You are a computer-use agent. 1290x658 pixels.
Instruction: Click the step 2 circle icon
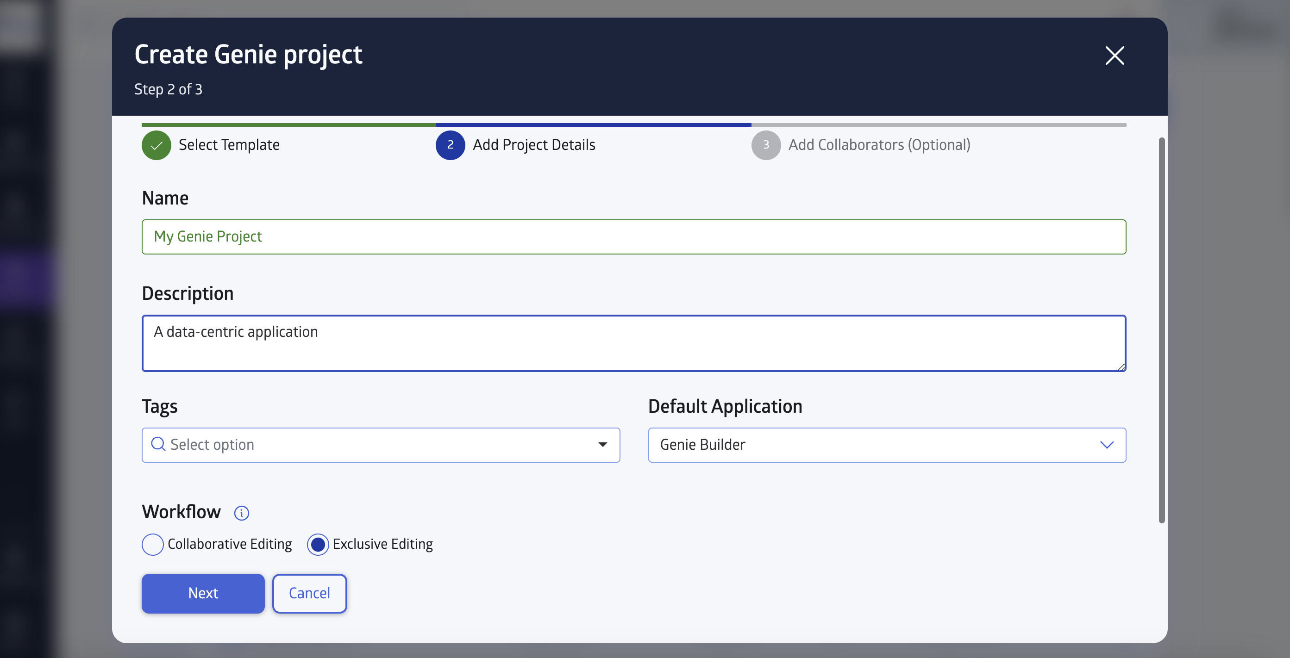450,145
